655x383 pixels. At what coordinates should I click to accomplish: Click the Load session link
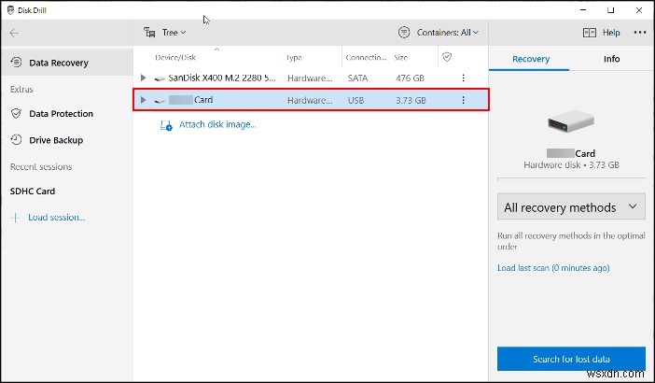click(x=56, y=218)
